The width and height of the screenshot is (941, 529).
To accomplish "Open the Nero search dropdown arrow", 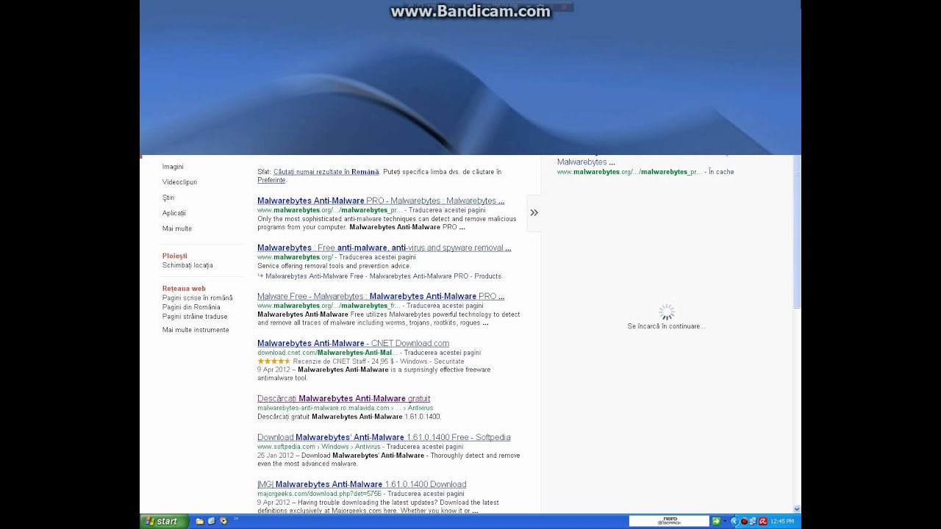I will (x=724, y=522).
